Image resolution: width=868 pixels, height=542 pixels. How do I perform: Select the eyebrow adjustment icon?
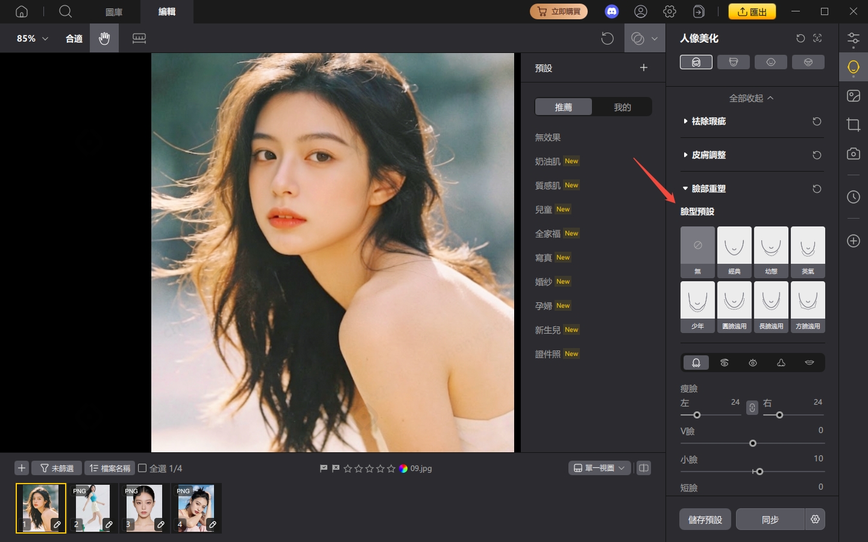[x=725, y=363]
